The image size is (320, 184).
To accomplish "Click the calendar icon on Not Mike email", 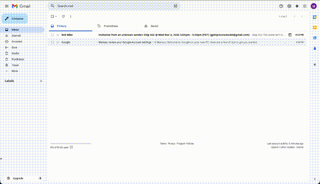I will tap(290, 35).
